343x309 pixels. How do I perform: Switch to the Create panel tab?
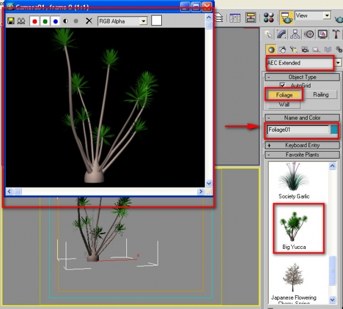coord(268,34)
